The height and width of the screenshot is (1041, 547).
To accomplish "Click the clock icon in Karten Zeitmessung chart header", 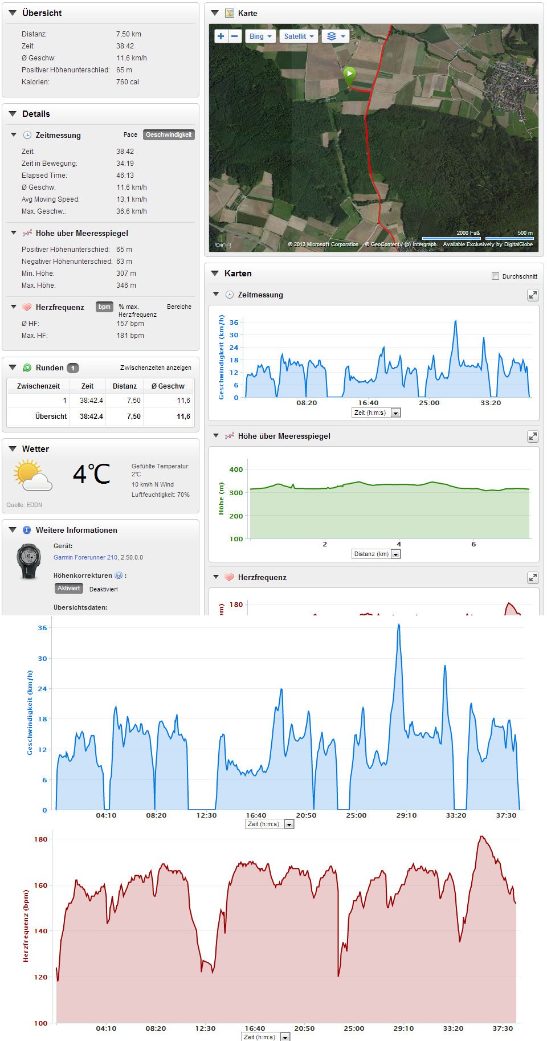I will (x=230, y=295).
